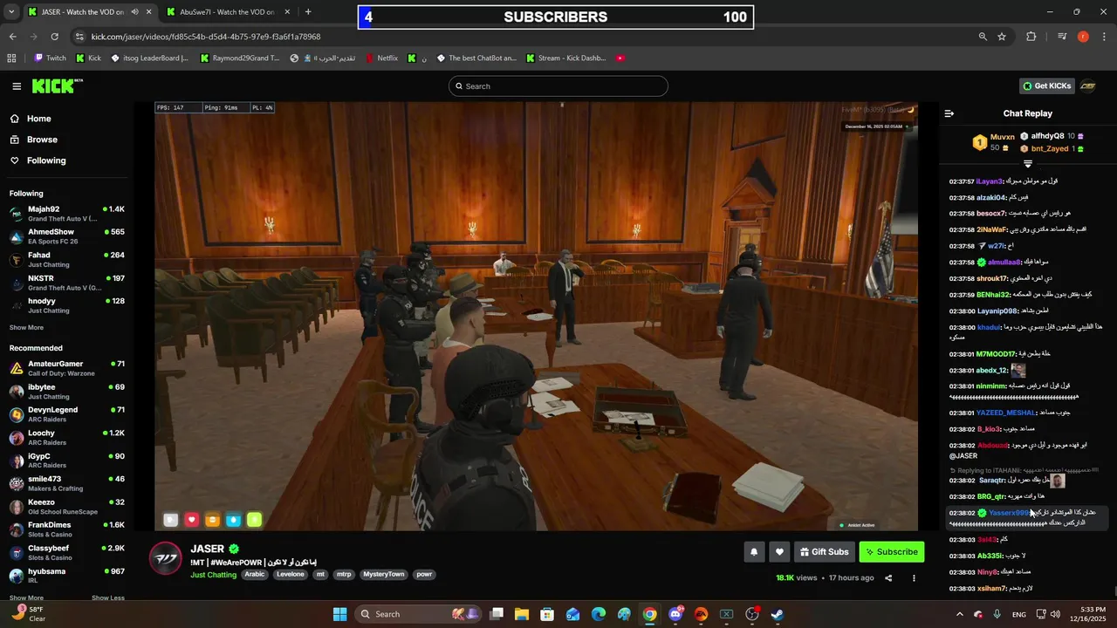This screenshot has height=628, width=1117.
Task: Open FrankDimes recommended channel
Action: [66, 529]
